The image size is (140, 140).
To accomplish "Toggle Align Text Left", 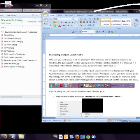I will (81, 22).
